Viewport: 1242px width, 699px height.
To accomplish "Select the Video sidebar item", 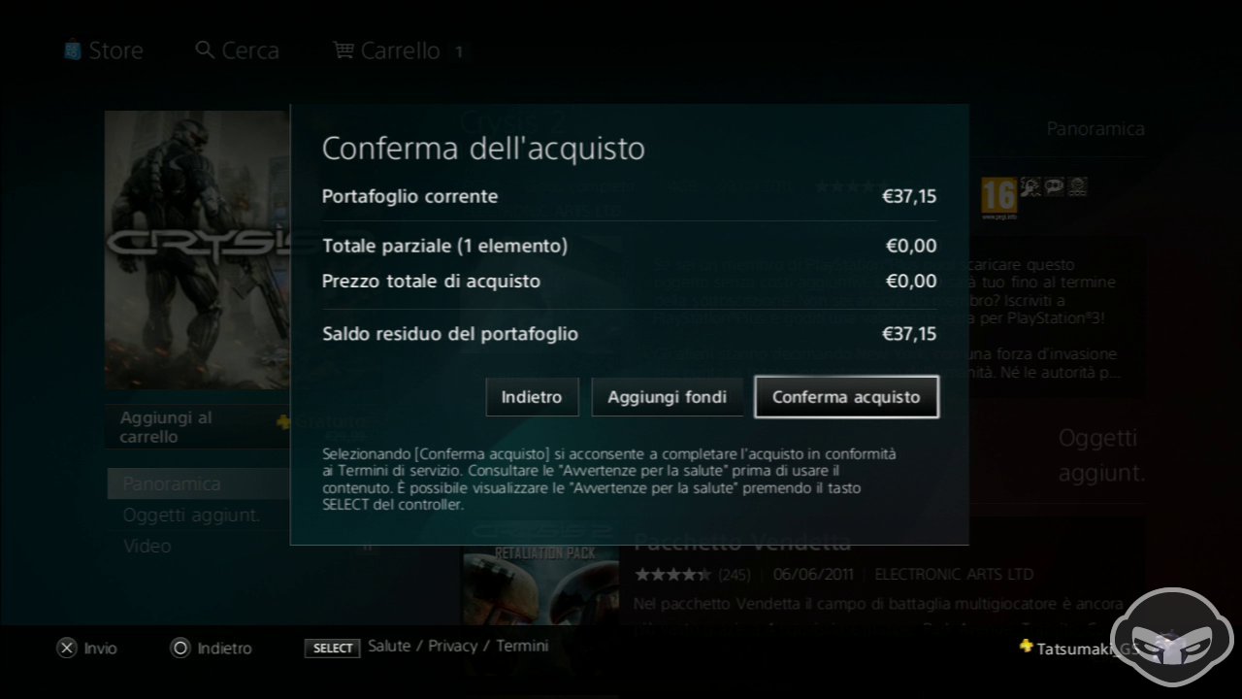I will [x=147, y=547].
